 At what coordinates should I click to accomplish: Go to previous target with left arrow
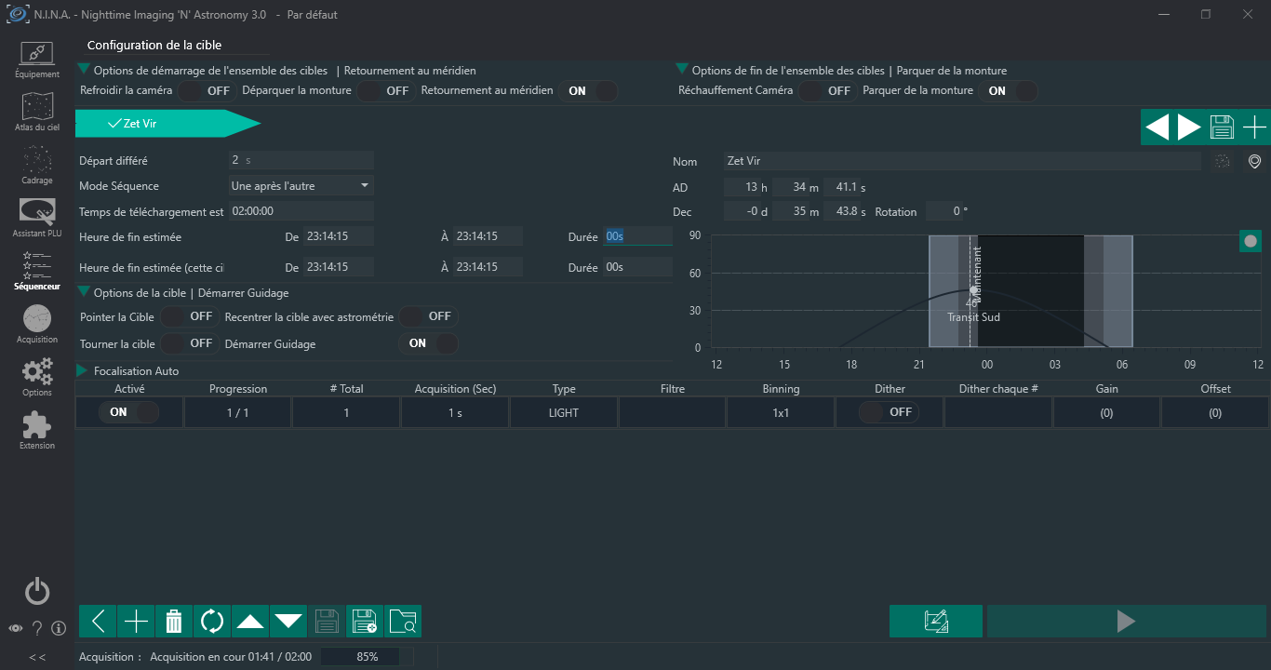pos(1157,127)
